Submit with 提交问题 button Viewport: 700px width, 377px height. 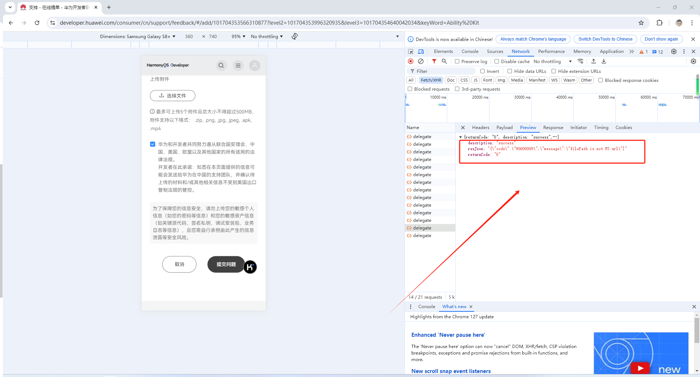coord(226,264)
